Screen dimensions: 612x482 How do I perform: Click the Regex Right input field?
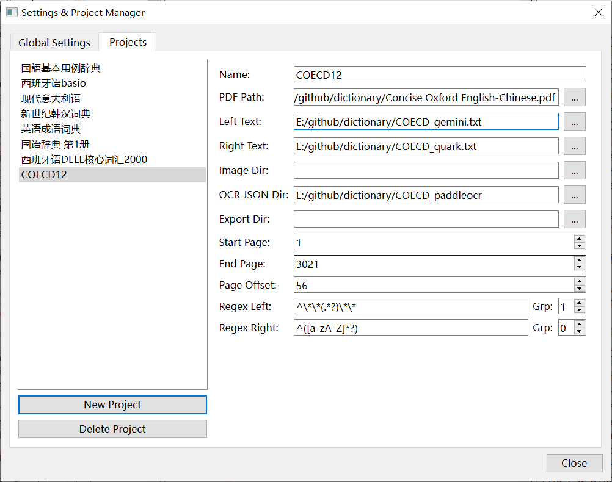pyautogui.click(x=410, y=328)
